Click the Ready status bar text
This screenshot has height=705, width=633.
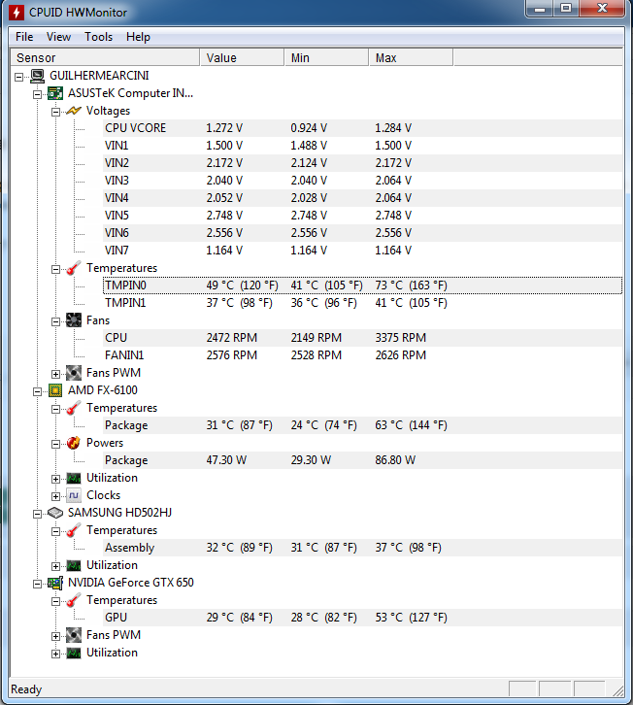(x=26, y=689)
